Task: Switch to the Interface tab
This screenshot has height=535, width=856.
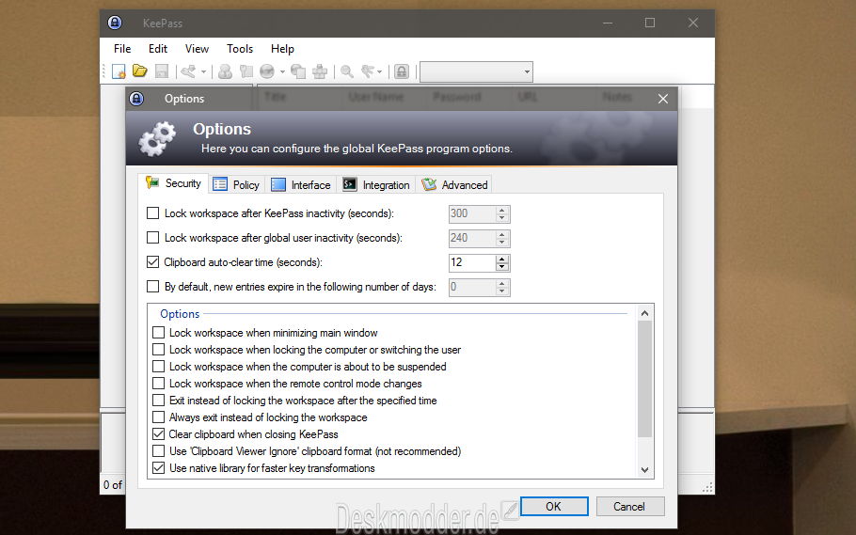Action: click(x=301, y=185)
